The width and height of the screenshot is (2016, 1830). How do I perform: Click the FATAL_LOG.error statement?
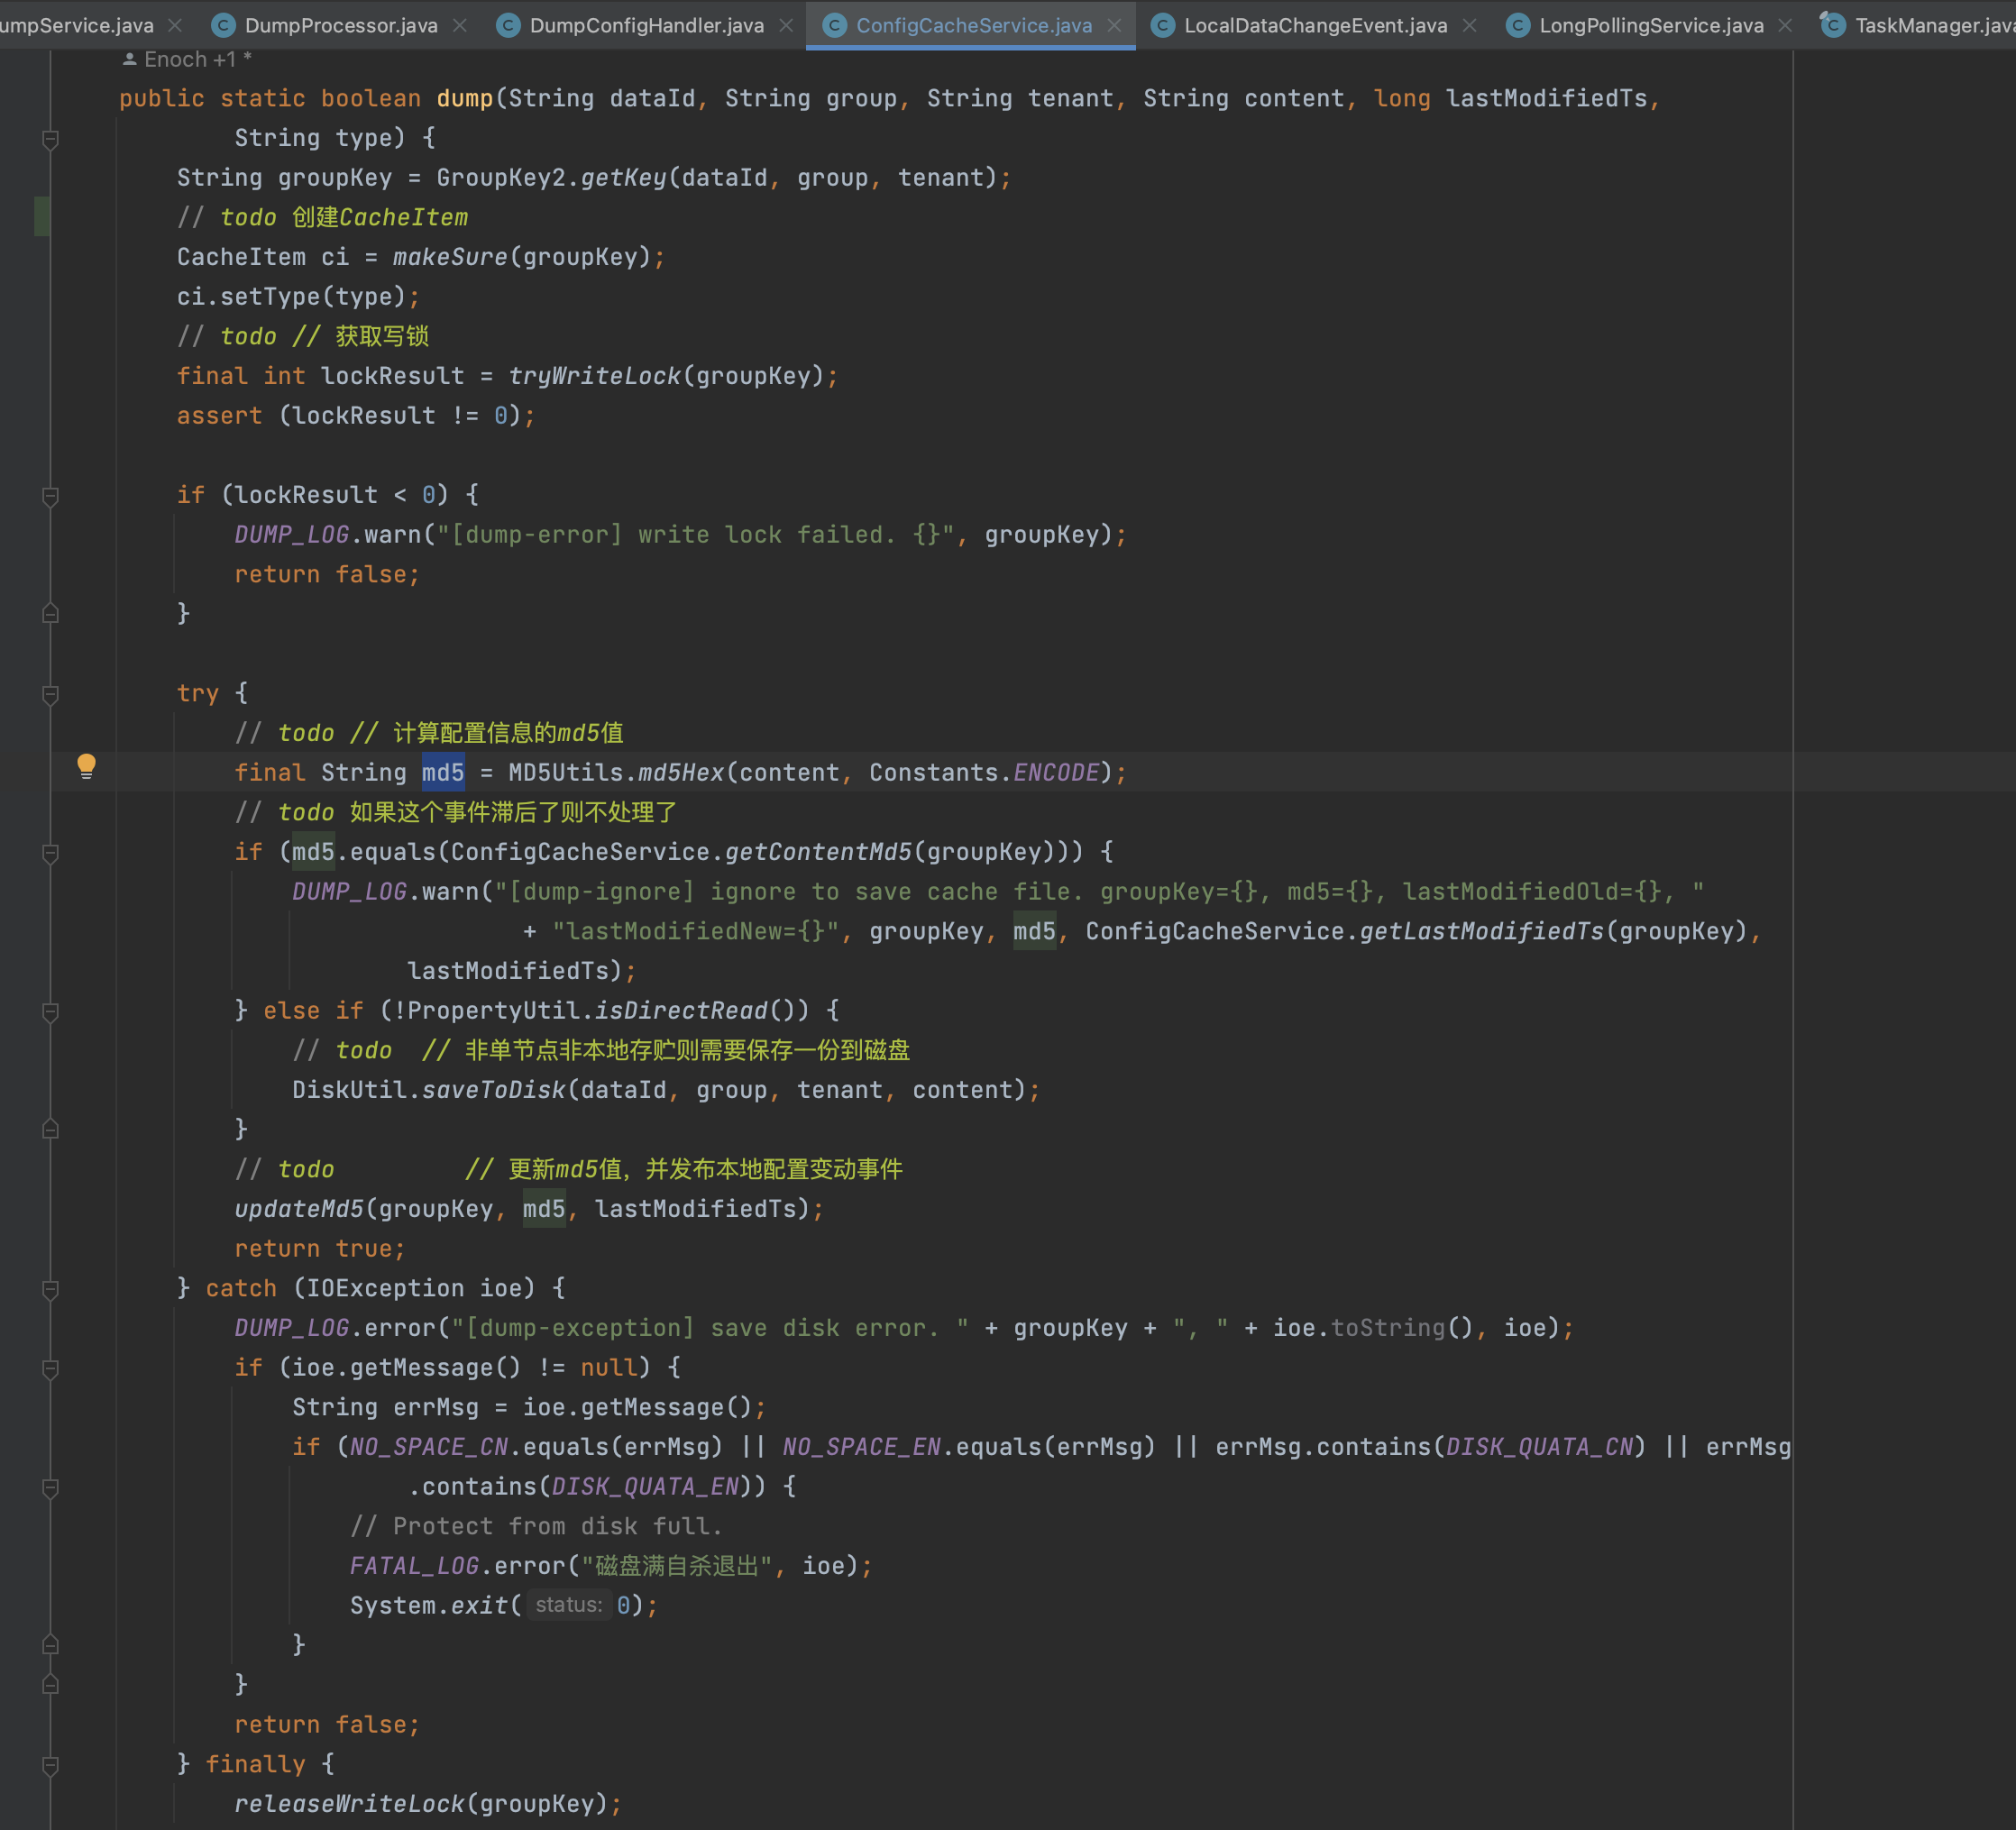point(611,1566)
